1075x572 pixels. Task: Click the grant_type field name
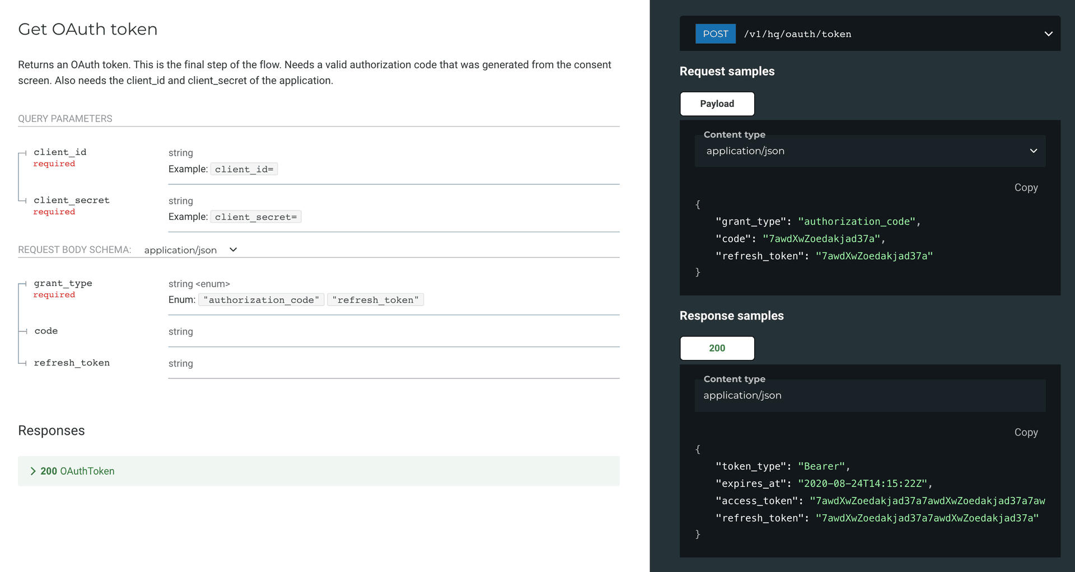click(x=63, y=284)
